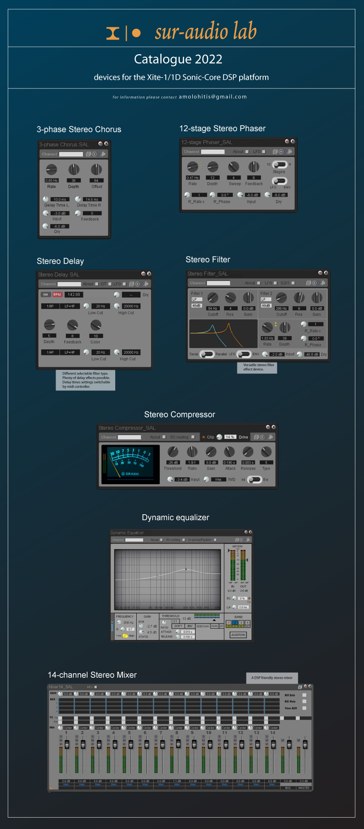Image resolution: width=364 pixels, height=829 pixels.
Task: Open the 1/8P delay time dropdown
Action: click(x=50, y=306)
